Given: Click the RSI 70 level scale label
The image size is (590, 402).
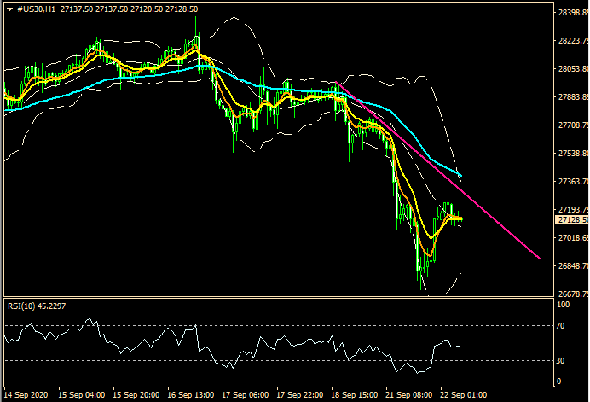Looking at the screenshot, I should click(562, 326).
